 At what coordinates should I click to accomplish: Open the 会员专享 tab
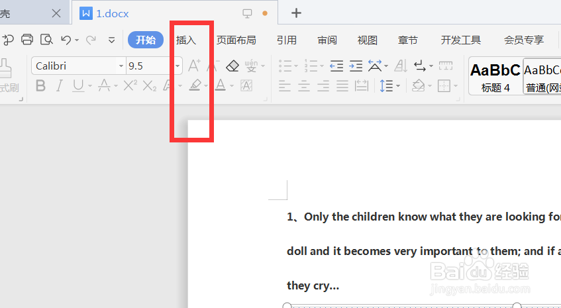(524, 40)
